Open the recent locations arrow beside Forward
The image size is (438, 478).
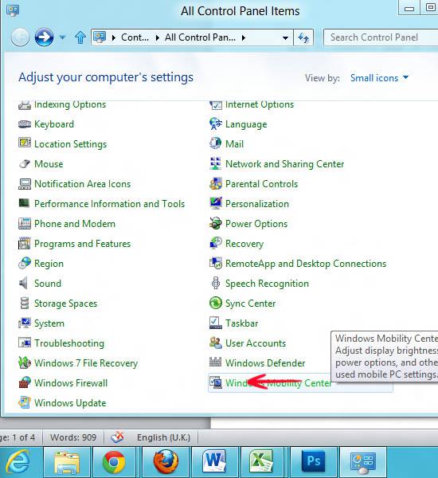click(x=62, y=37)
